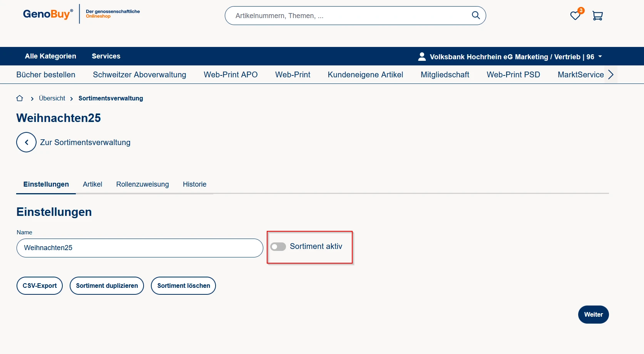Click the round back arrow button

26,142
